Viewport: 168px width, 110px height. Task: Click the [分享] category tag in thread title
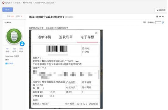click(32, 17)
